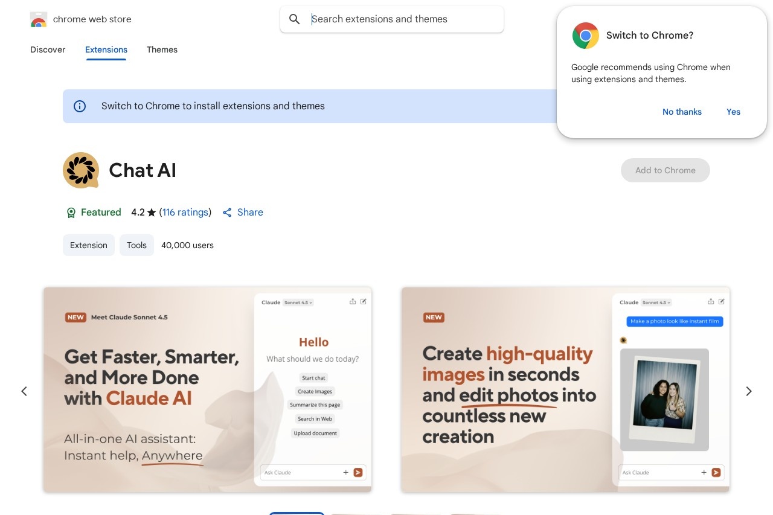Advance carousel with the right arrow
The height and width of the screenshot is (515, 773).
(x=748, y=391)
